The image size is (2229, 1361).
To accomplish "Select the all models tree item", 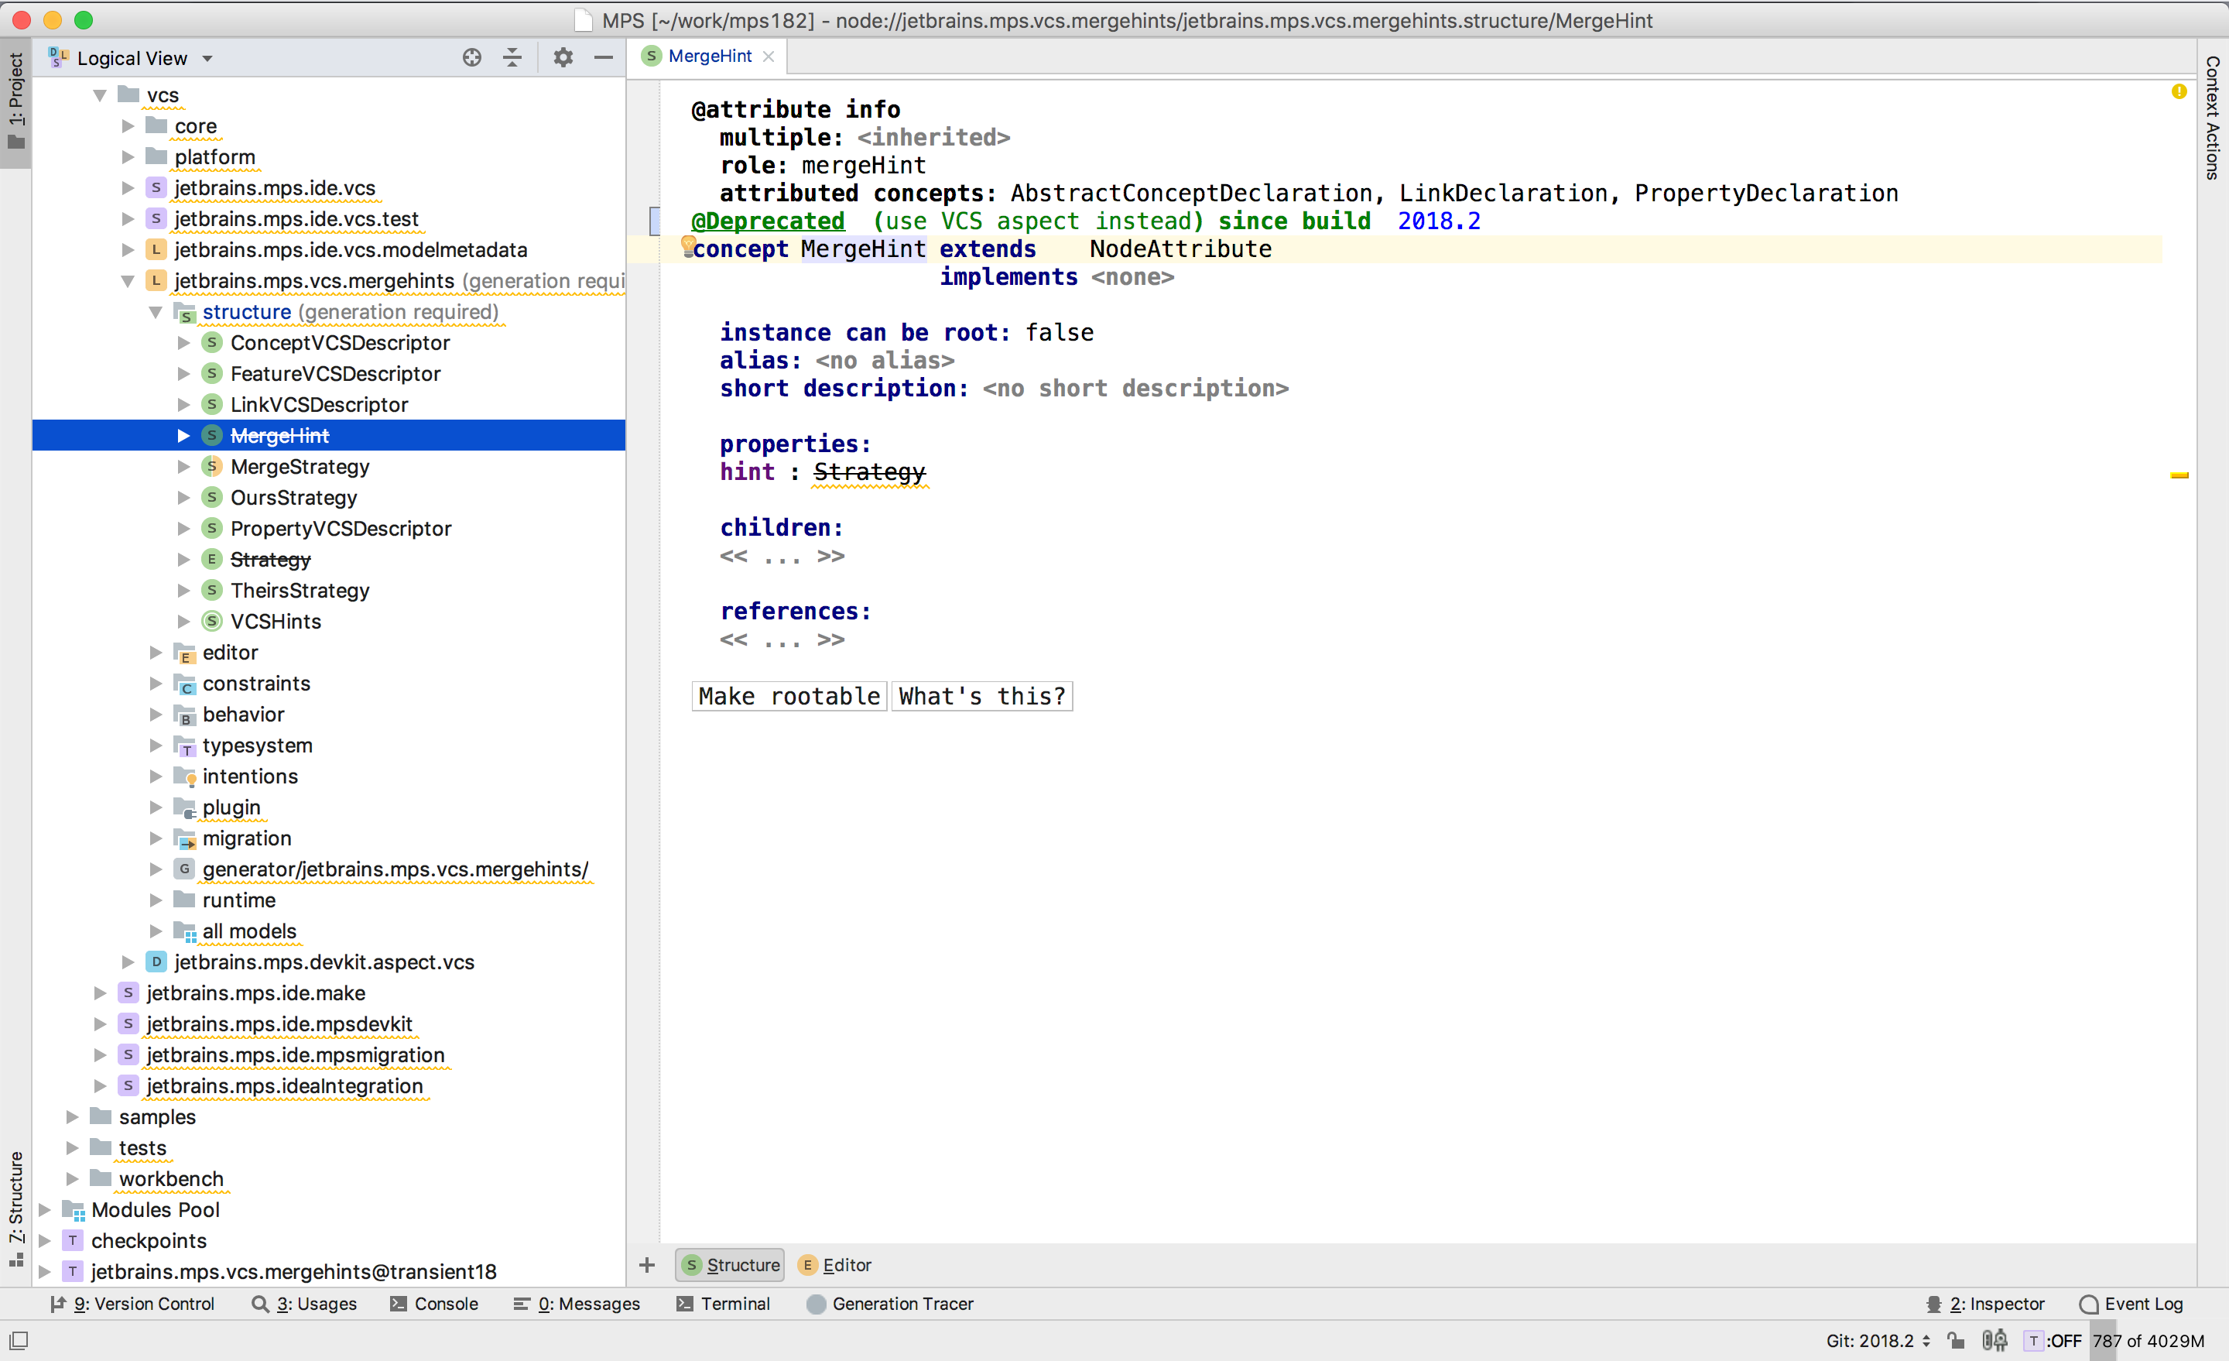I will pyautogui.click(x=248, y=931).
